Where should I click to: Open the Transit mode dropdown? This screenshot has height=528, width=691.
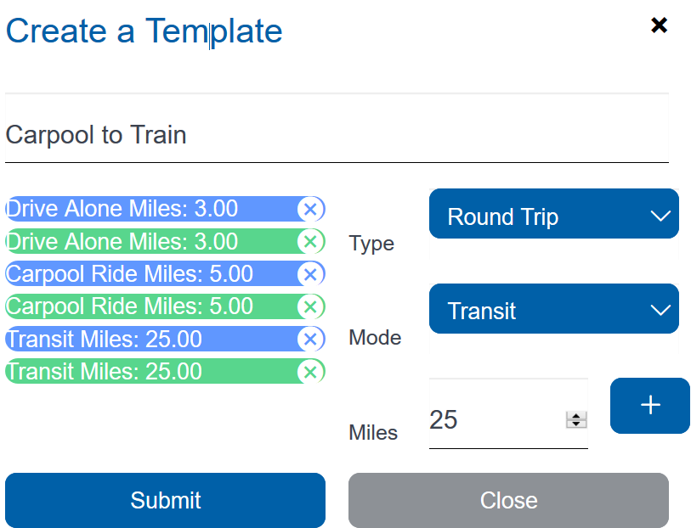pyautogui.click(x=553, y=309)
